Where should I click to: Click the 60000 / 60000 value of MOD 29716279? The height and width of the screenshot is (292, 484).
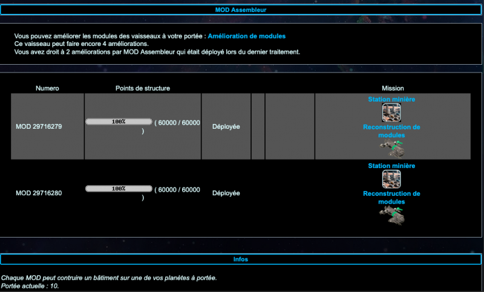click(179, 123)
